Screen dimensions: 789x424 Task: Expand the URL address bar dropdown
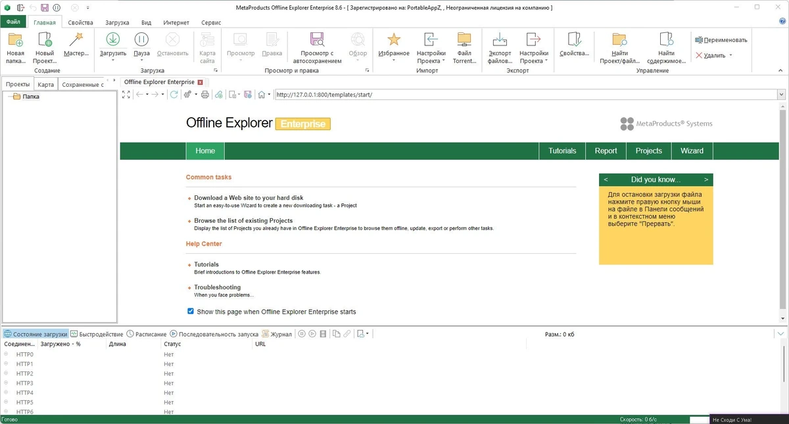781,95
